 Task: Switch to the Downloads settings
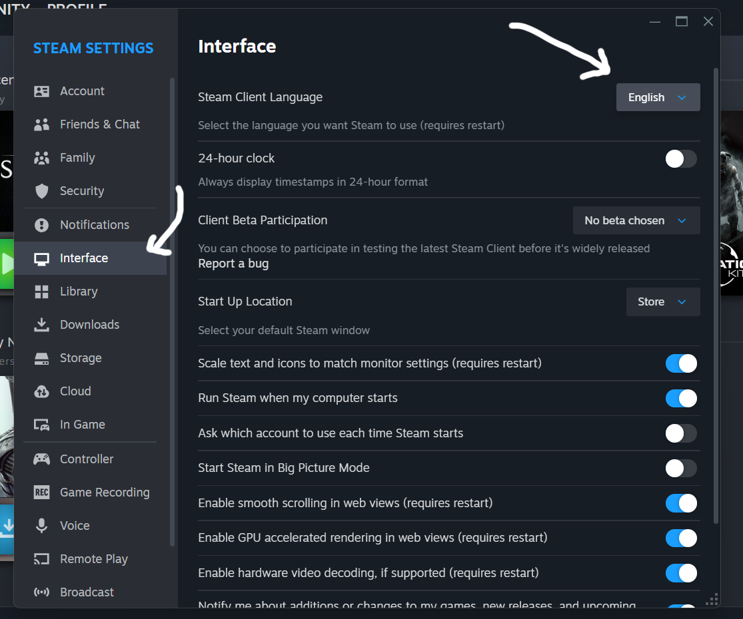tap(90, 325)
